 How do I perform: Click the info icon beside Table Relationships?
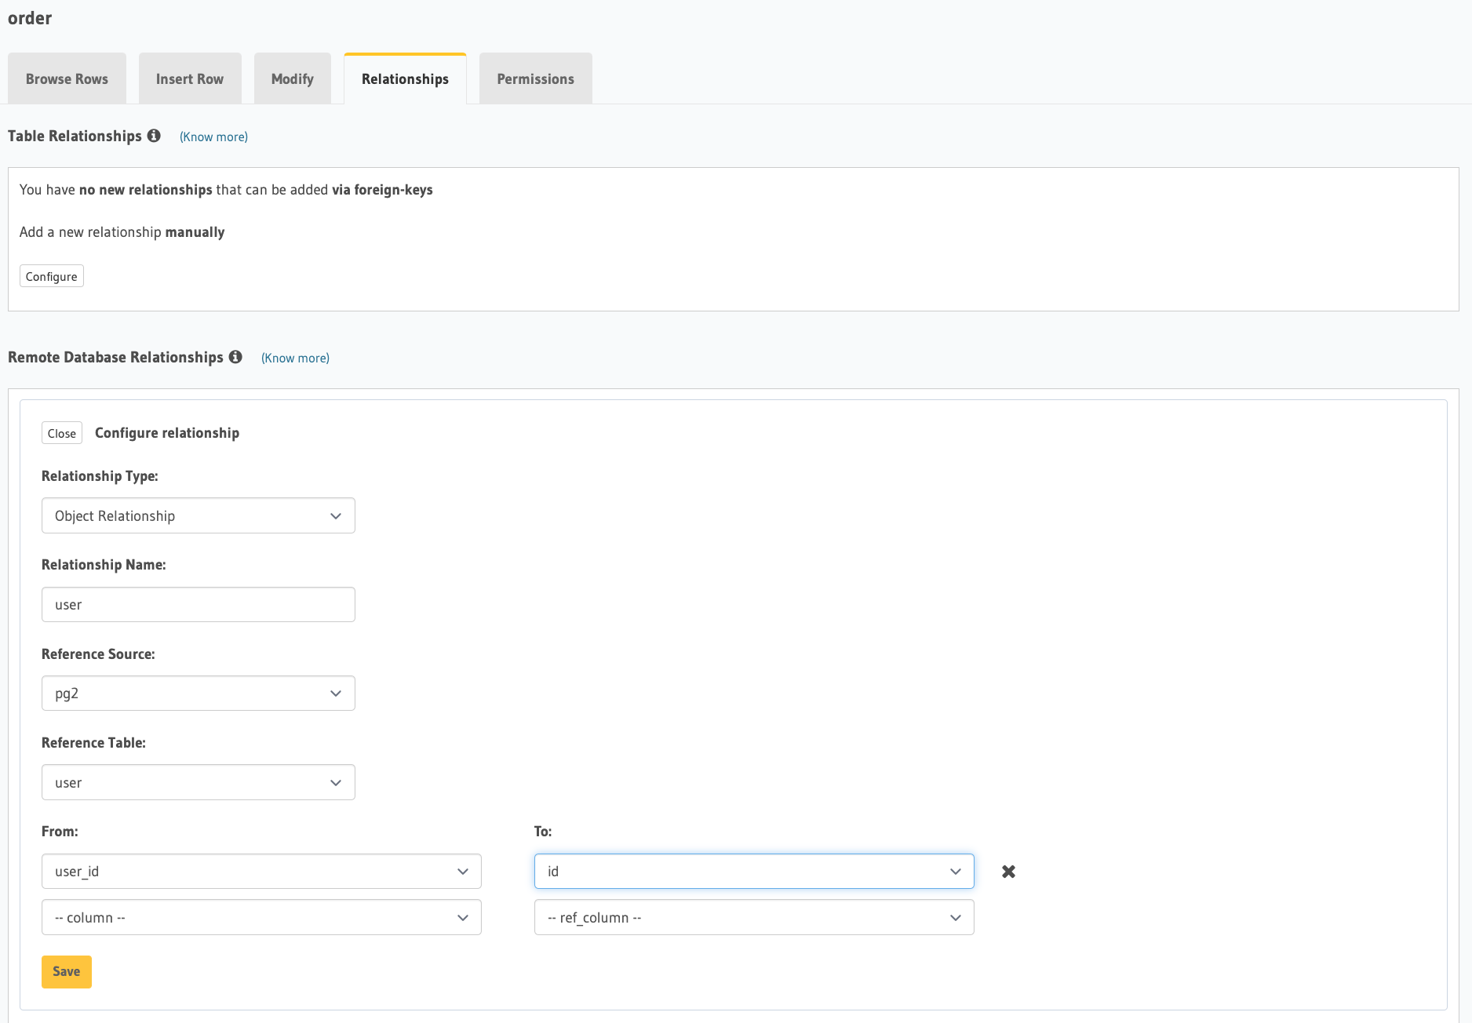(154, 136)
